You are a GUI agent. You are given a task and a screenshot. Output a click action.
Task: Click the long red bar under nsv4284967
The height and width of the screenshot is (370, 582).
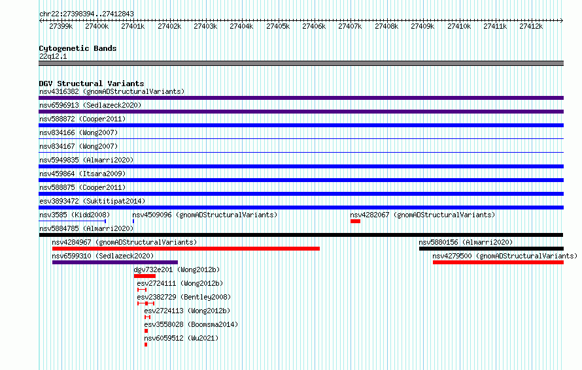[x=186, y=249]
